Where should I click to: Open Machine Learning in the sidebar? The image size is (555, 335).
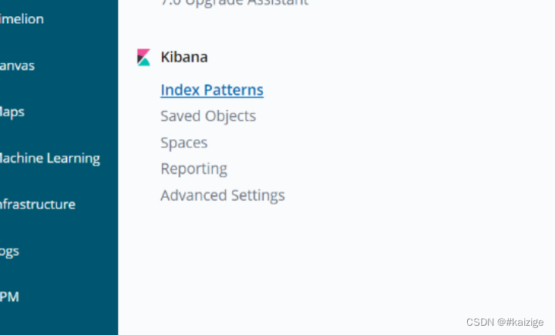point(49,159)
